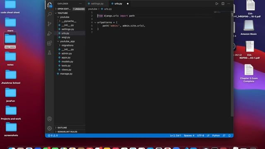Open manage.py file
Screen dimensions: 265x149
pyautogui.click(x=66, y=74)
